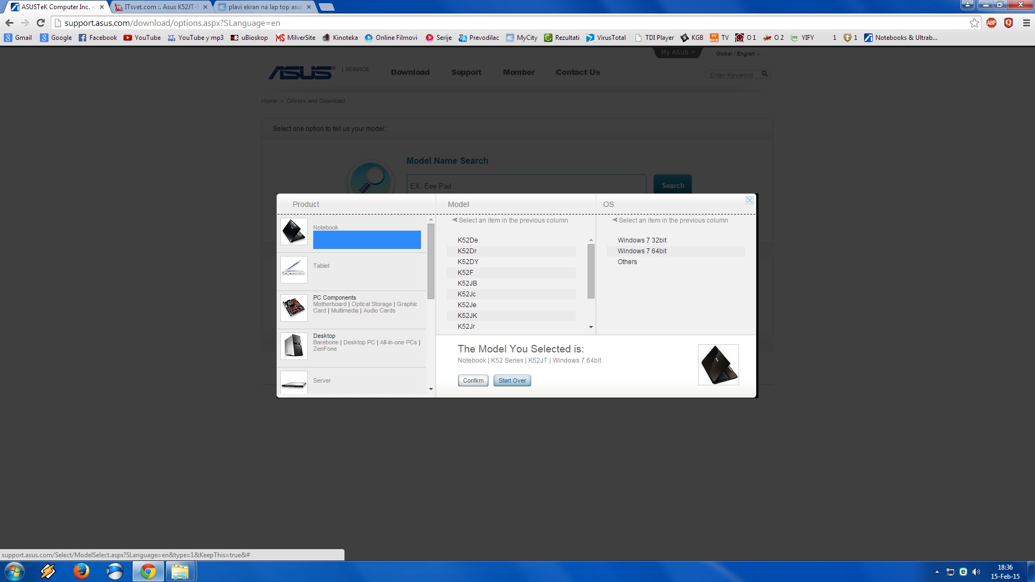
Task: Open the Global / English language dropdown
Action: point(737,54)
